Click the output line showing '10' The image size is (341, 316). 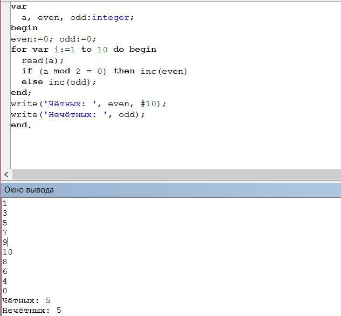8,252
